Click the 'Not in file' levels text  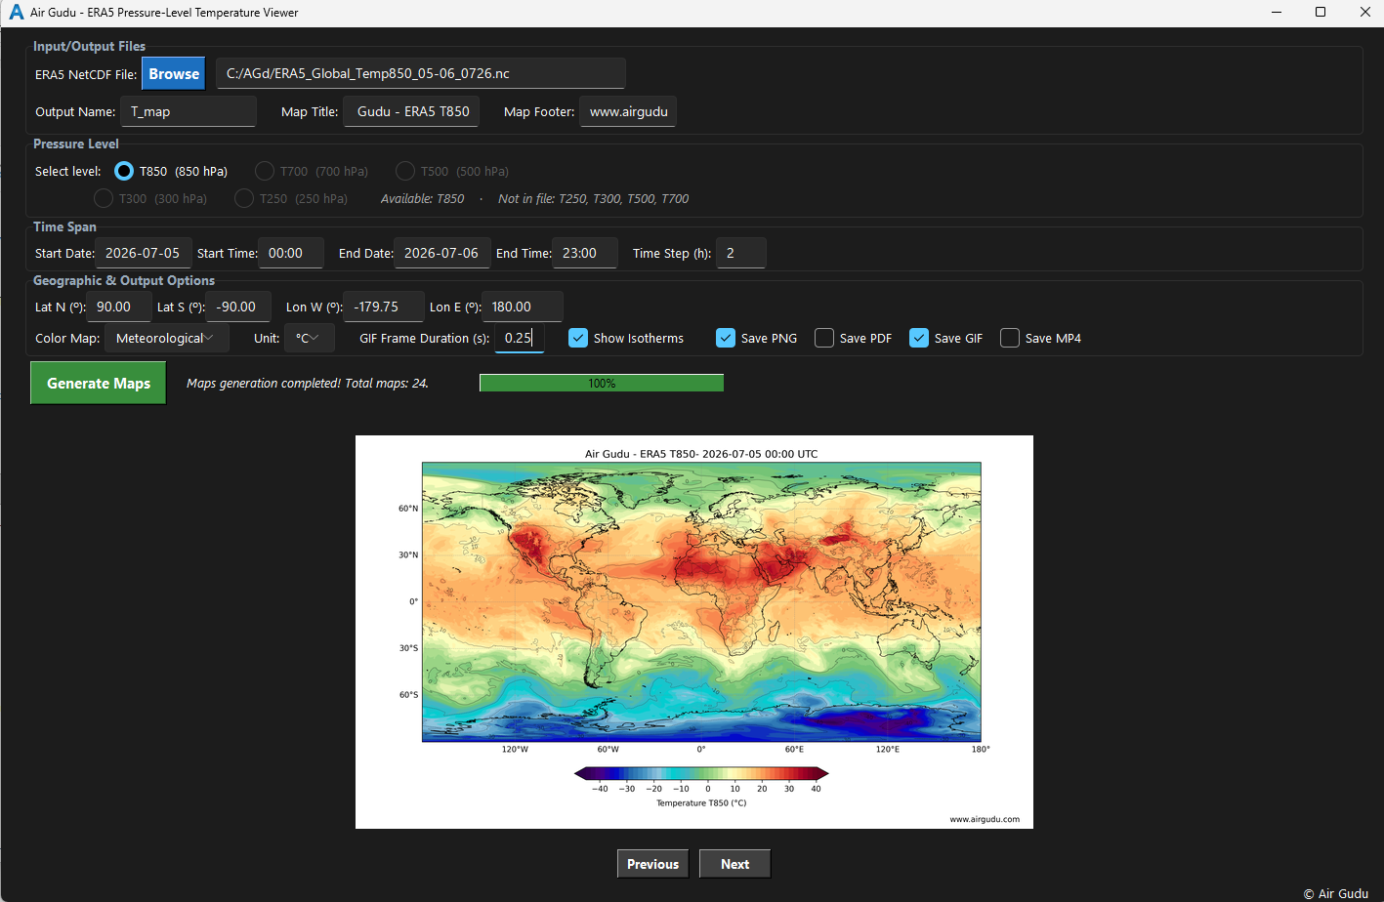[593, 198]
